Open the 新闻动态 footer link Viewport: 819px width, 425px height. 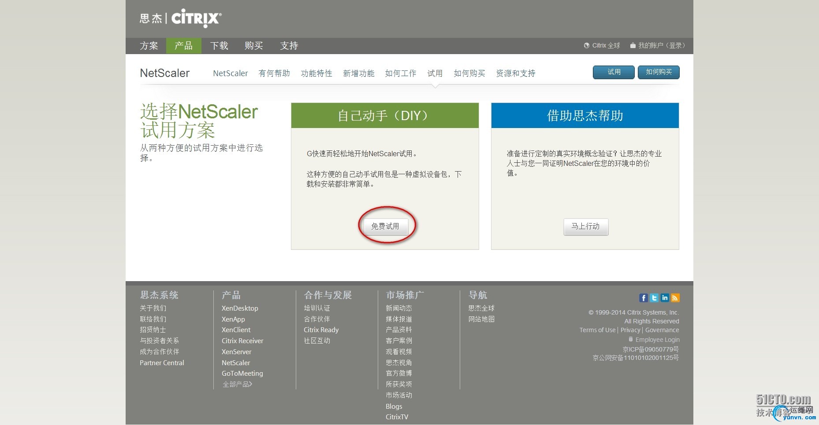click(x=399, y=308)
